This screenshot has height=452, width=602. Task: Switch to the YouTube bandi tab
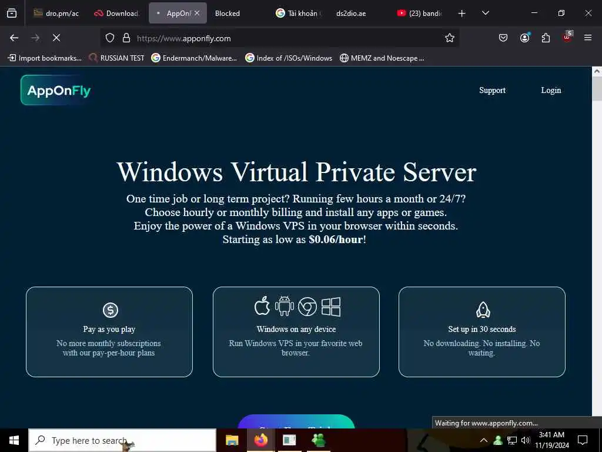coord(419,14)
